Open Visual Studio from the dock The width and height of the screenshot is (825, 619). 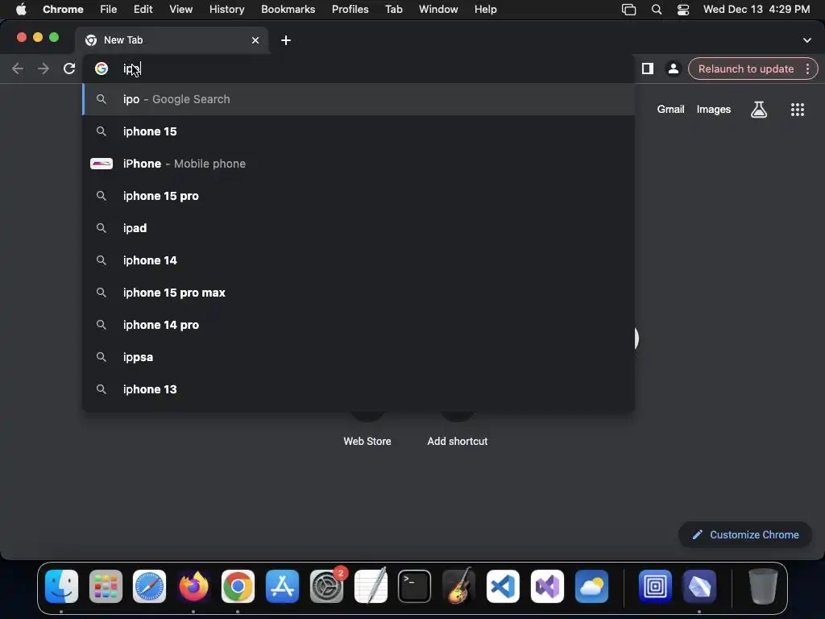pos(547,587)
